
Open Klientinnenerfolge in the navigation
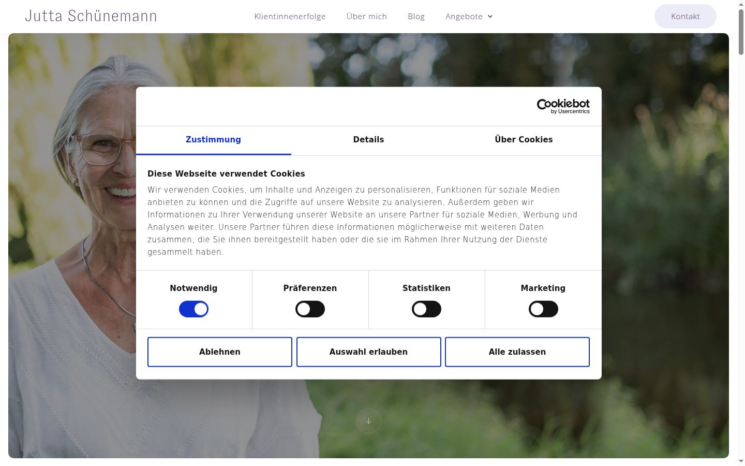tap(290, 17)
